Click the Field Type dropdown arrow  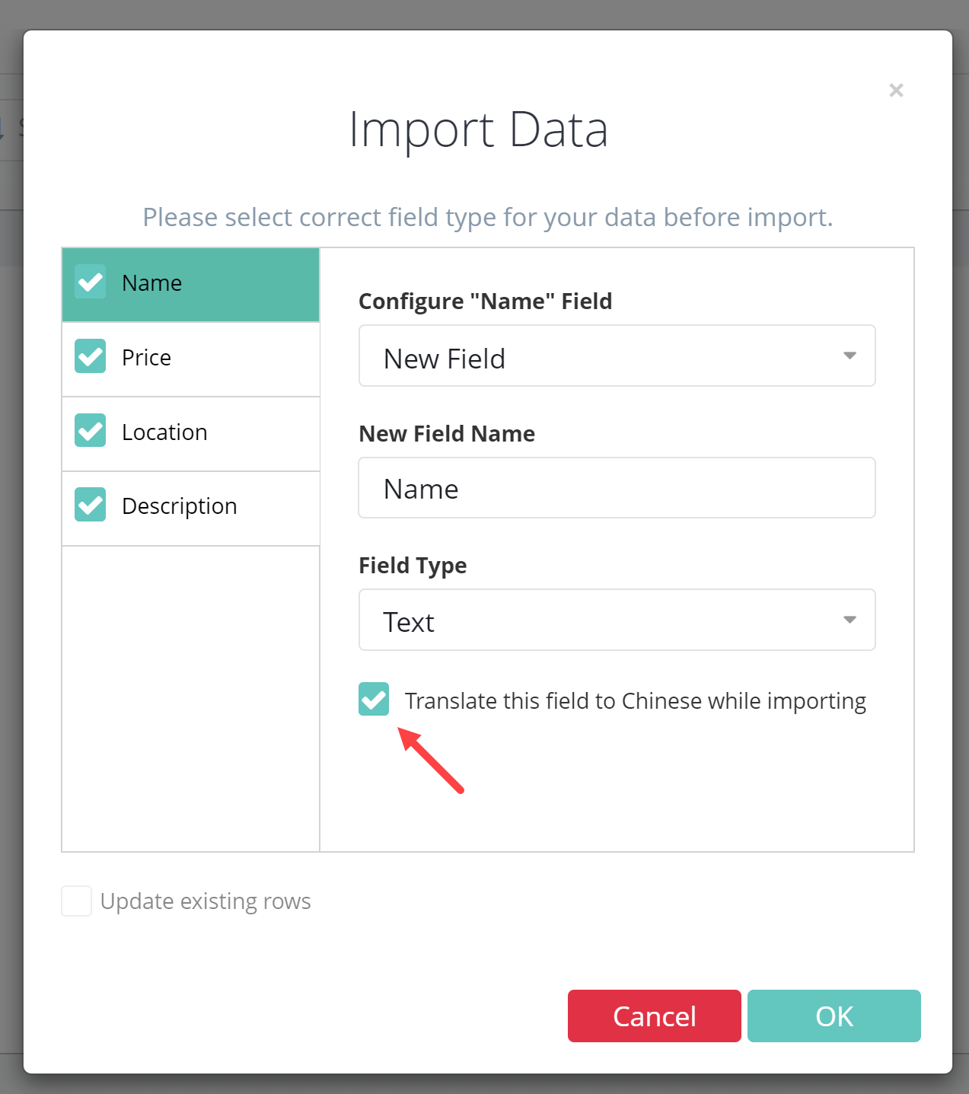point(849,620)
